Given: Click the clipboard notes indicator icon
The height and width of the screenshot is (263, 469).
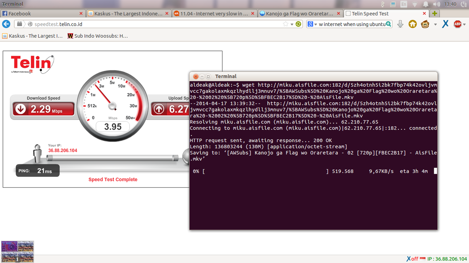Looking at the screenshot, I should [393, 4].
